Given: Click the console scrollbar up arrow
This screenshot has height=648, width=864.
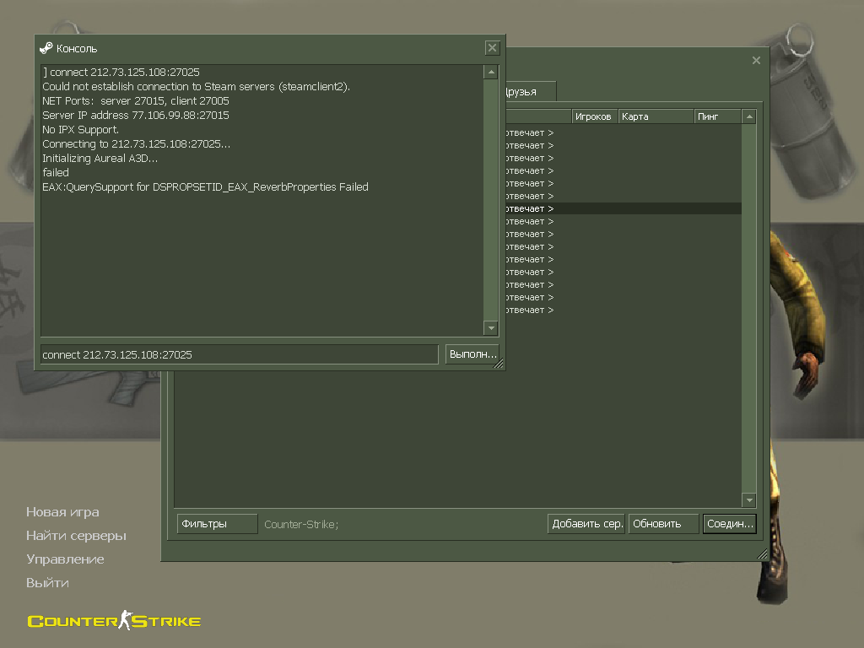Looking at the screenshot, I should [490, 73].
